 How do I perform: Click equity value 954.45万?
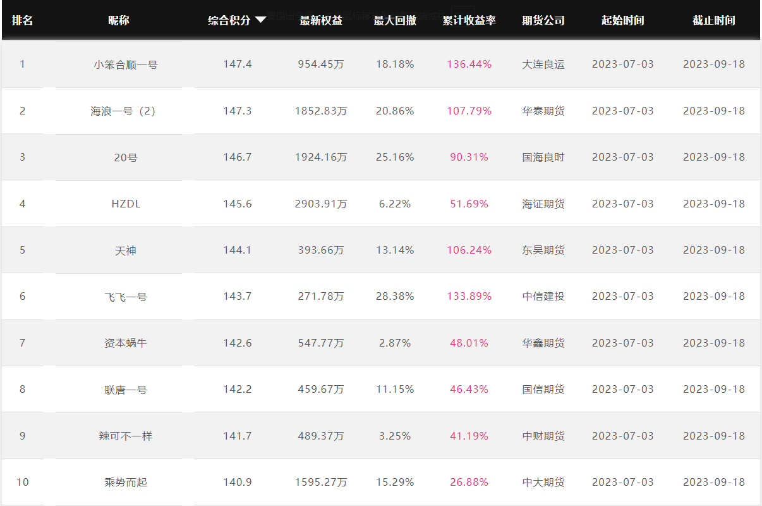(321, 64)
